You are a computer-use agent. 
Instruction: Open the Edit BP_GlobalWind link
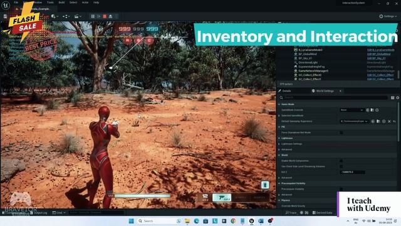click(378, 54)
